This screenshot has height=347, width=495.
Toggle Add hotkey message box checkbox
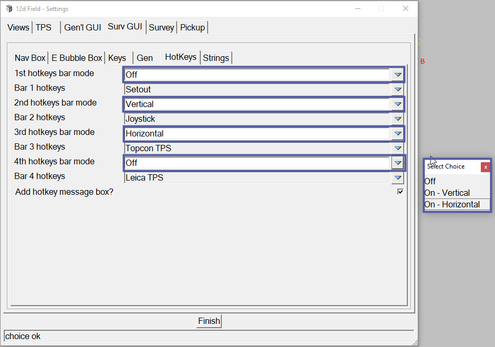[400, 192]
